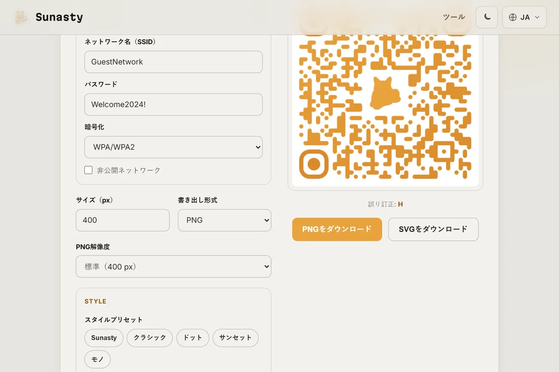The height and width of the screenshot is (372, 559).
Task: Select the ドット style preset
Action: coord(193,338)
